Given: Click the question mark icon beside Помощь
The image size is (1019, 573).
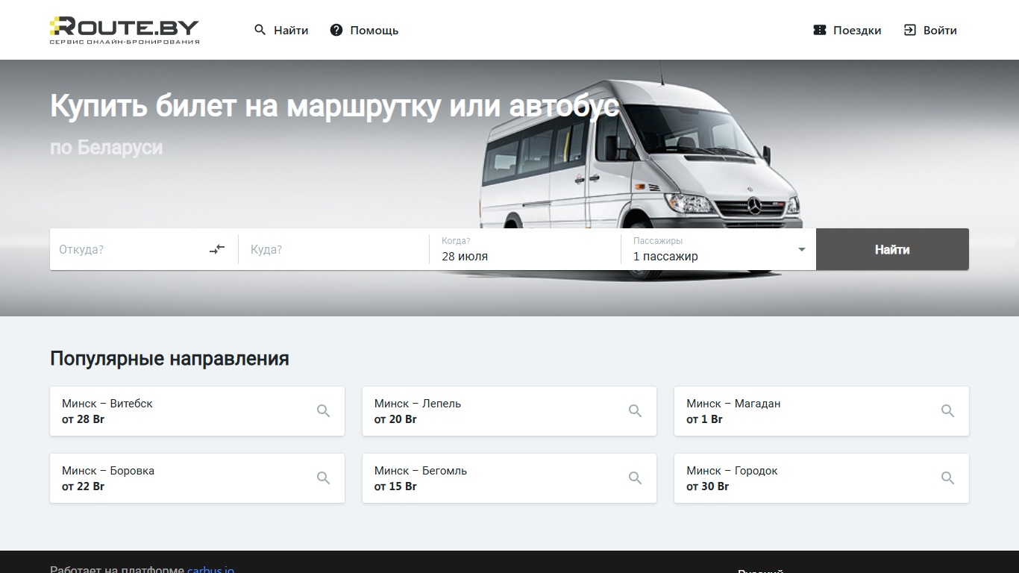Looking at the screenshot, I should coord(336,30).
